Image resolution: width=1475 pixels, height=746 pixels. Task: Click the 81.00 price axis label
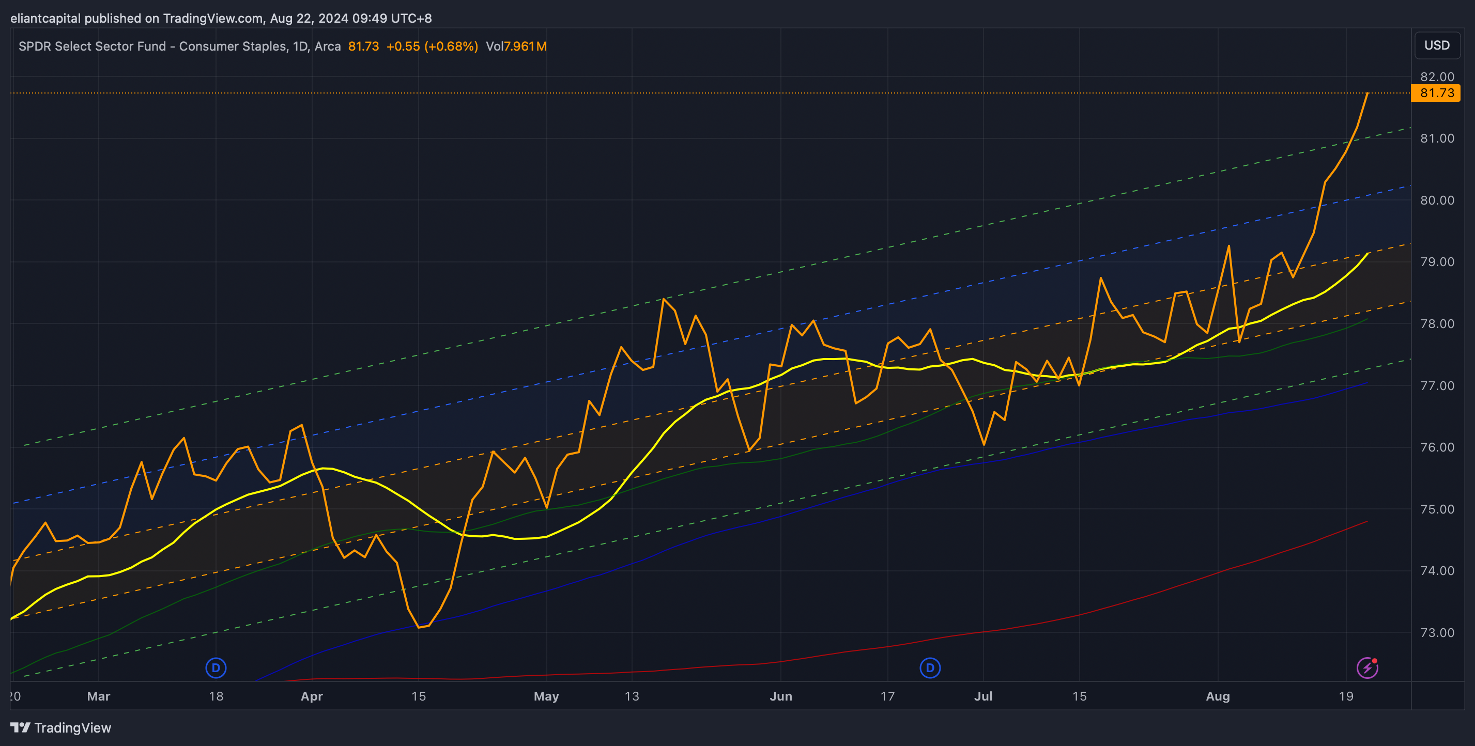point(1437,138)
